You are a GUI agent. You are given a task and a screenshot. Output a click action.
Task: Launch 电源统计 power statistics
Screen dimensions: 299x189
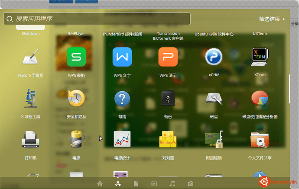coord(122,140)
